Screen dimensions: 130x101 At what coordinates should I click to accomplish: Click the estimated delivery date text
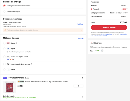pyautogui.click(x=19, y=98)
